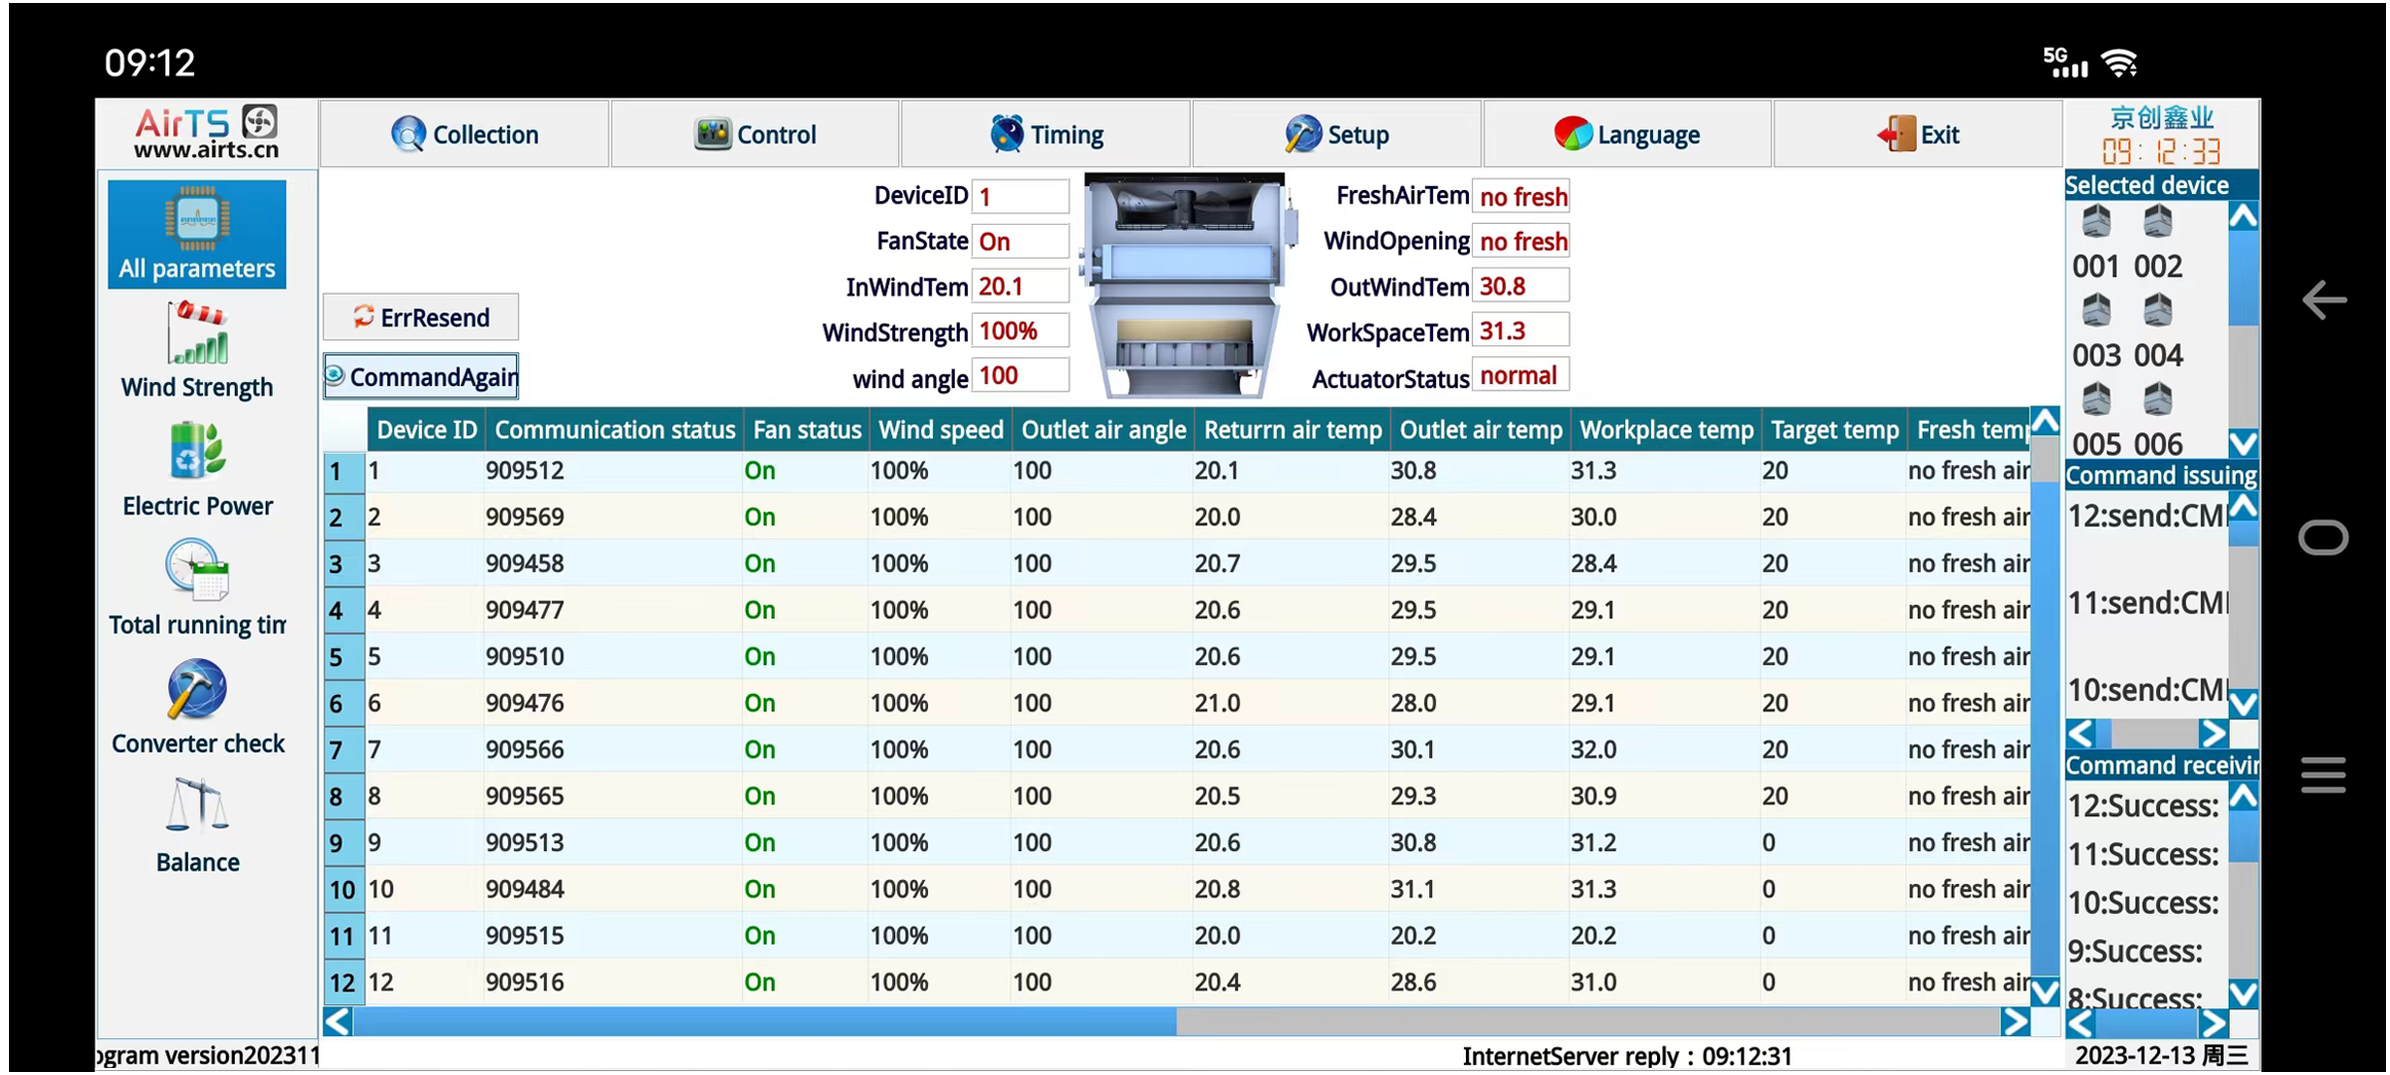Click the Collection tab

(x=462, y=132)
